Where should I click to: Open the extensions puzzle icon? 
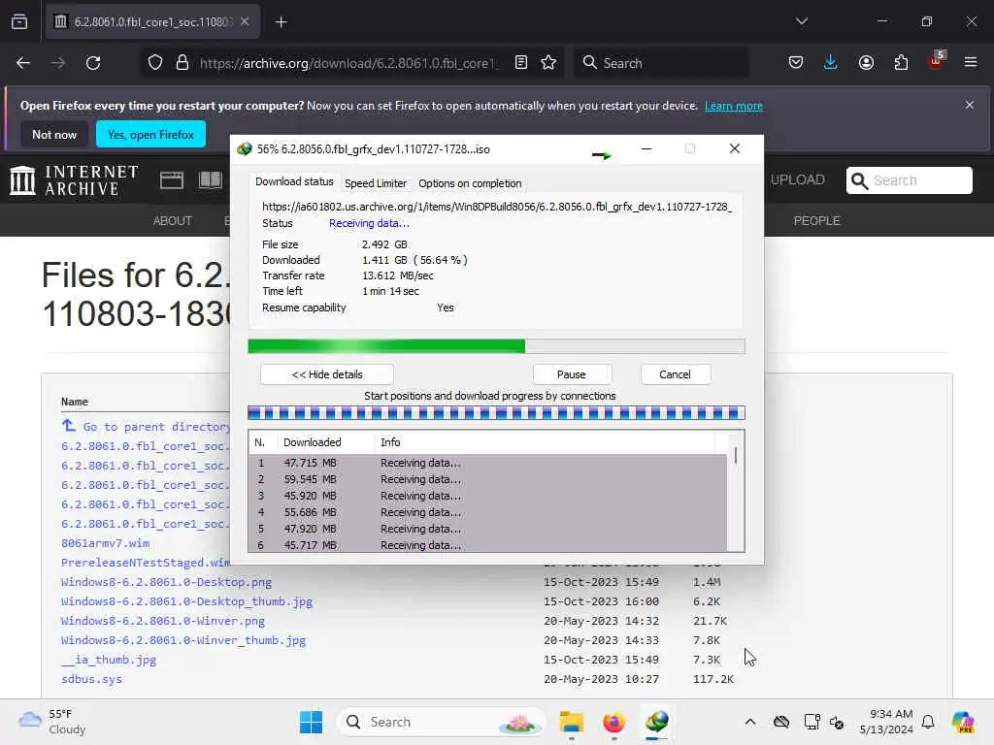(x=901, y=63)
